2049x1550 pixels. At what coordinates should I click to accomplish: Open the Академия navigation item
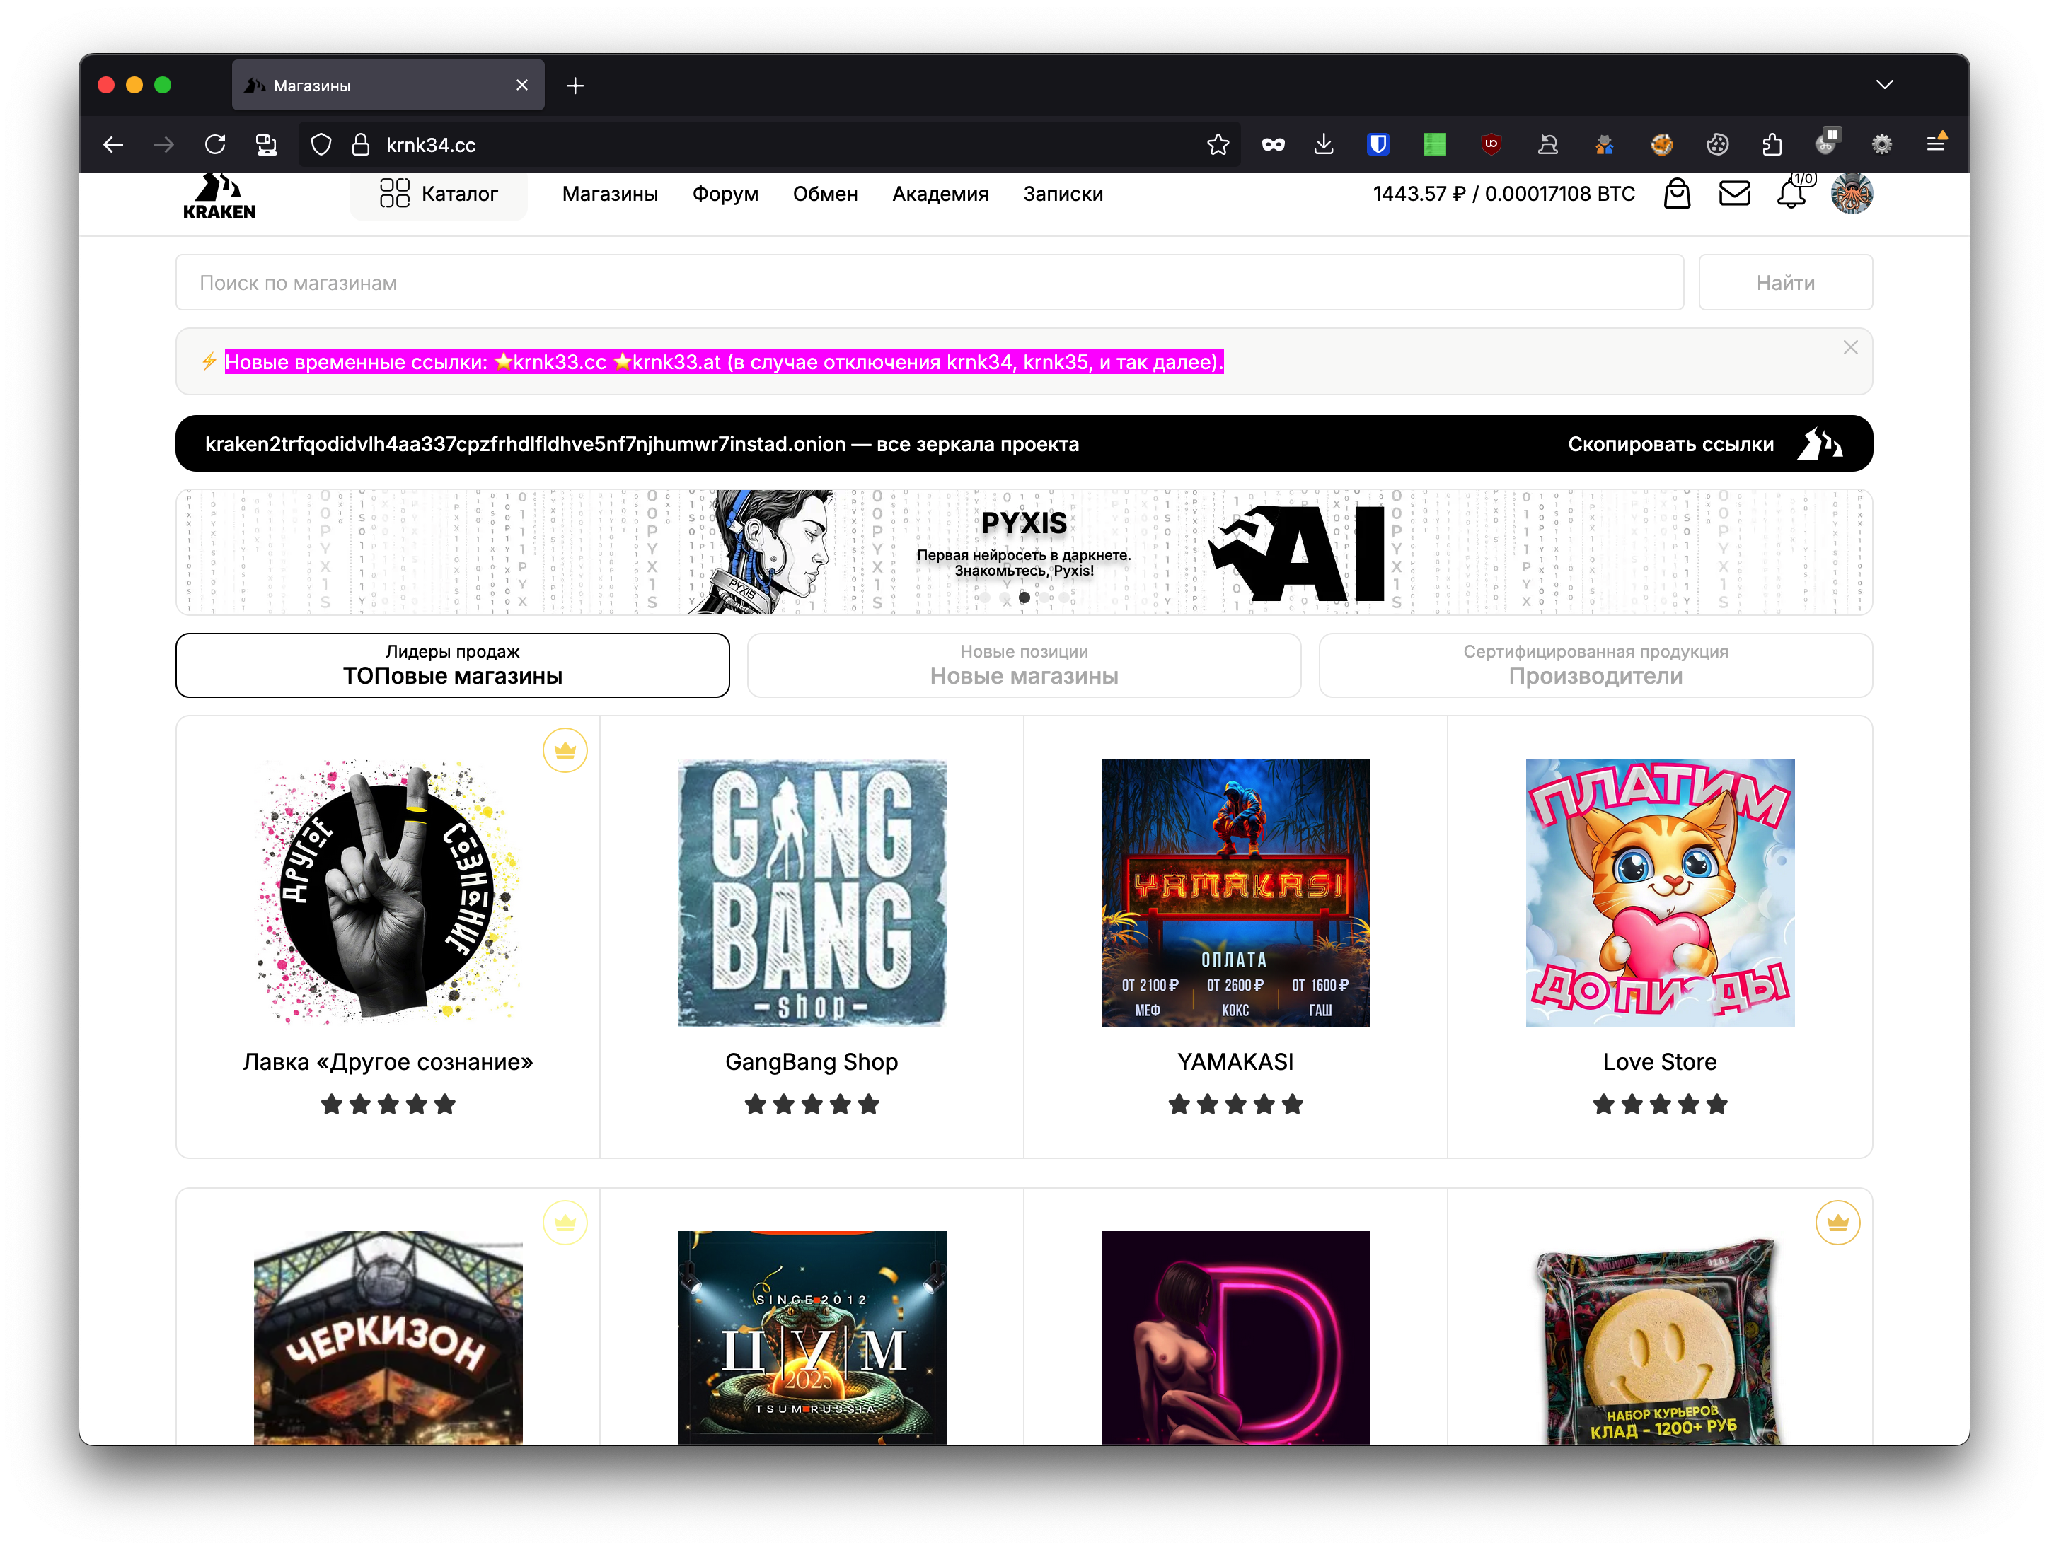point(940,194)
